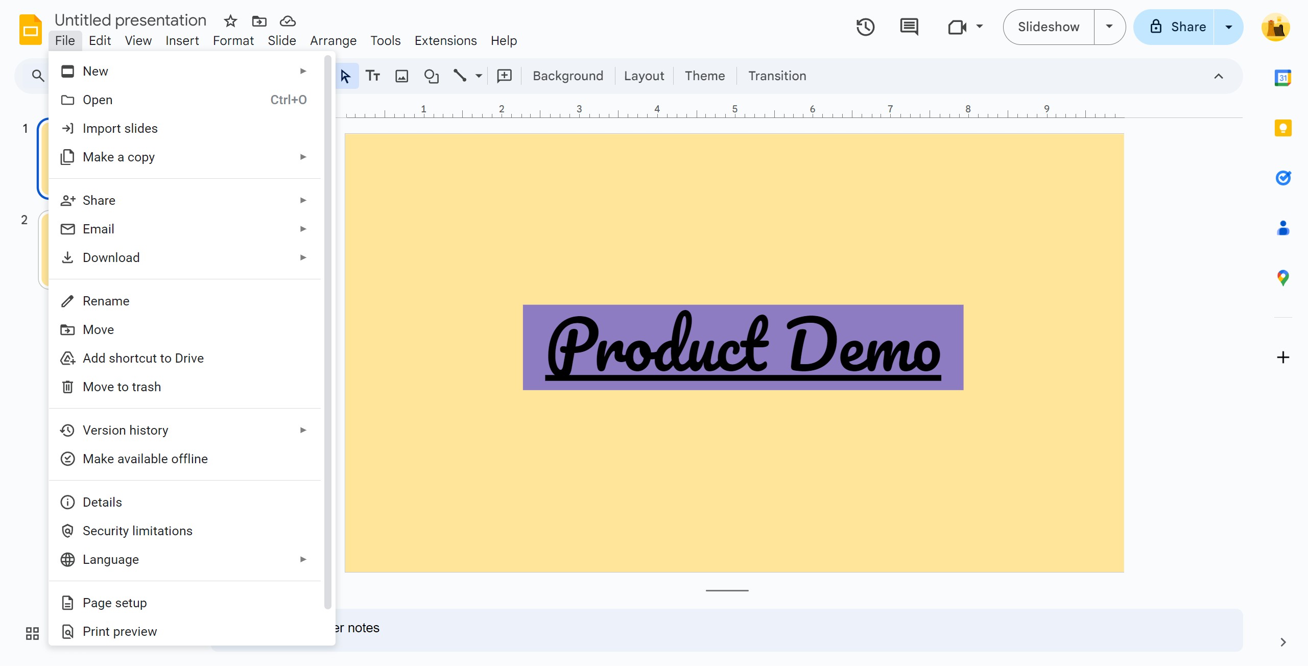Choose Open from the File menu
This screenshot has height=667, width=1308.
point(184,100)
